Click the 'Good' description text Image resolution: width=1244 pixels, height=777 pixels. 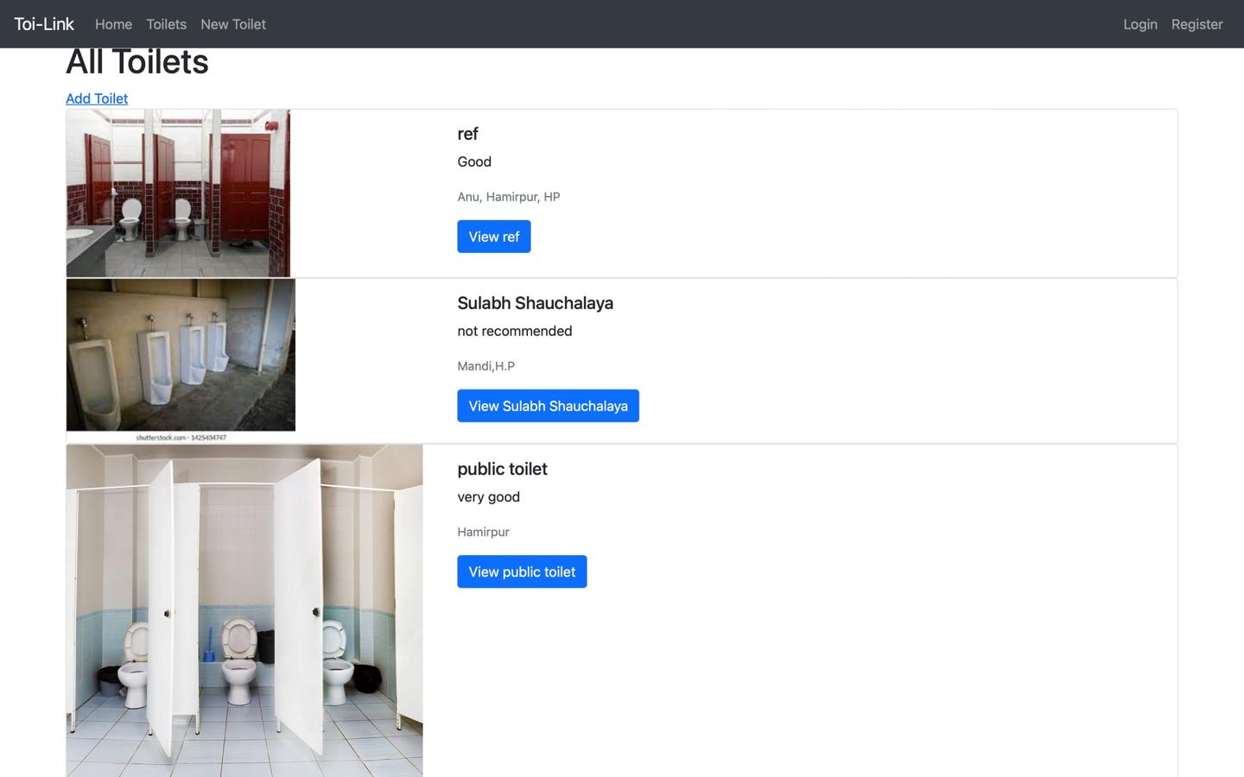tap(474, 161)
